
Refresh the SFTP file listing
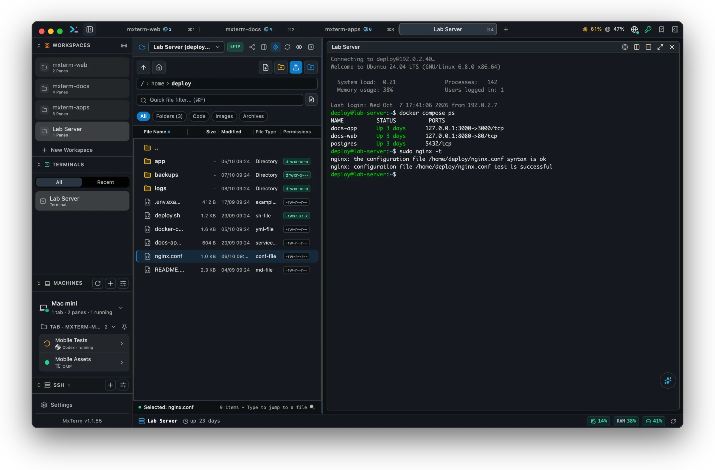click(x=287, y=47)
